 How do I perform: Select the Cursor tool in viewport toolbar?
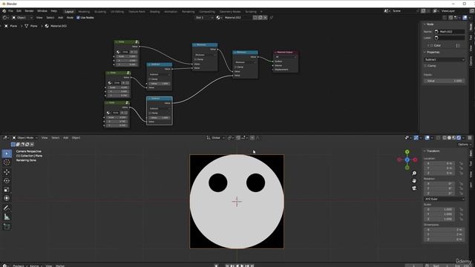click(x=7, y=162)
